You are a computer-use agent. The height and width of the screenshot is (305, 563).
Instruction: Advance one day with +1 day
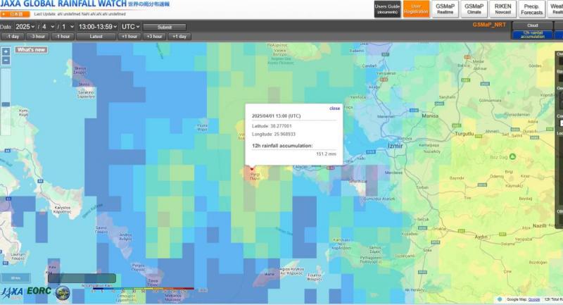pyautogui.click(x=179, y=37)
